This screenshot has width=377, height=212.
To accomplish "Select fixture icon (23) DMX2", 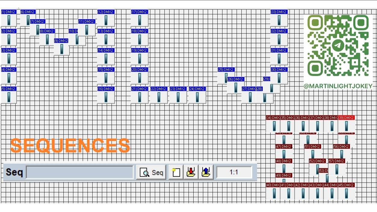I will point(178,95).
